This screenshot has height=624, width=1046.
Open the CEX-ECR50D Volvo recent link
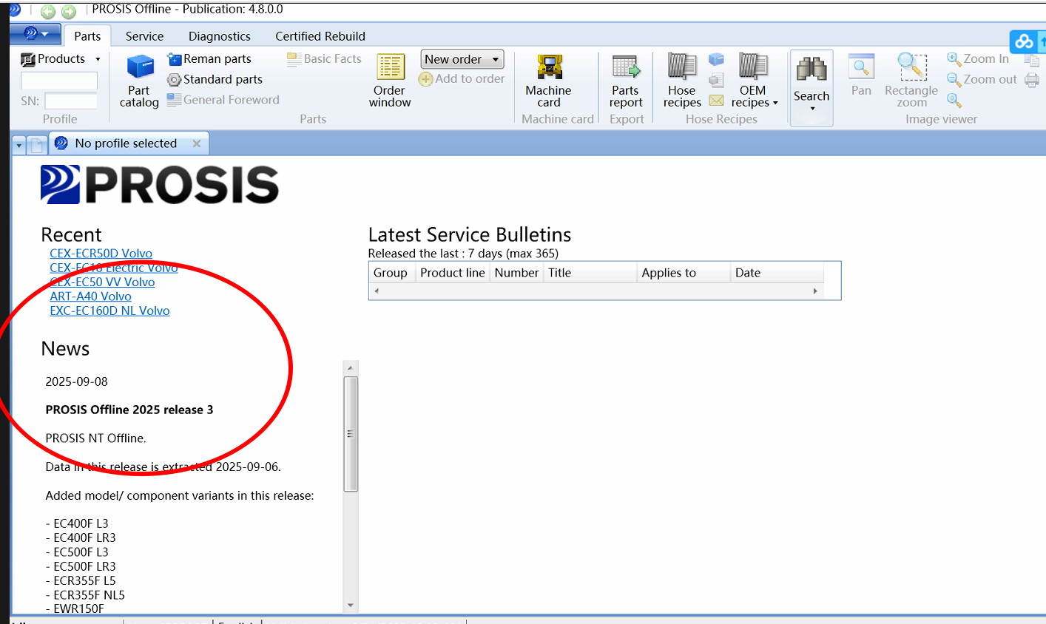tap(101, 254)
